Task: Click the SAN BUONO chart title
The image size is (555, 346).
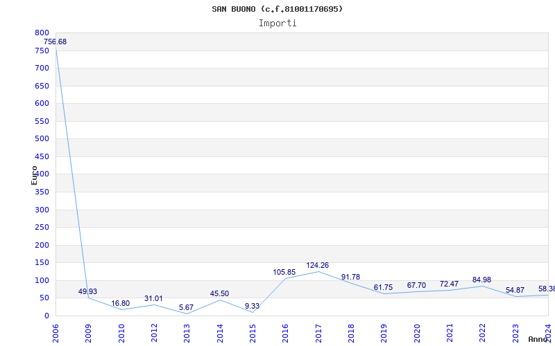Action: pos(277,9)
